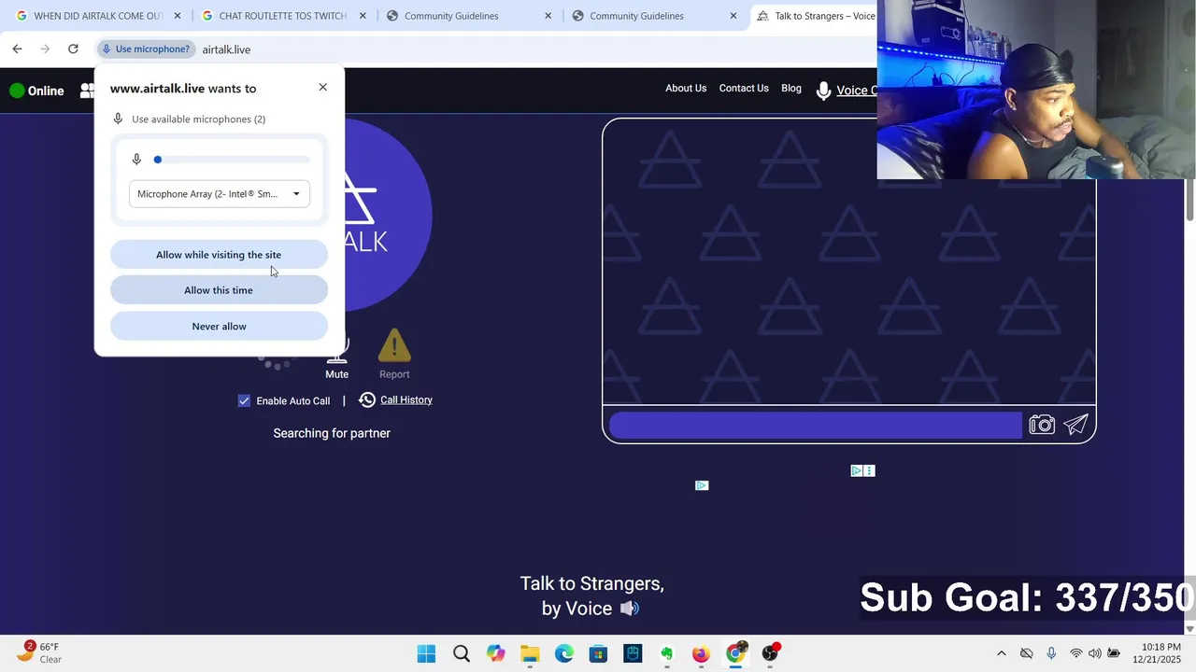
Task: Click the chat message input field
Action: [815, 426]
